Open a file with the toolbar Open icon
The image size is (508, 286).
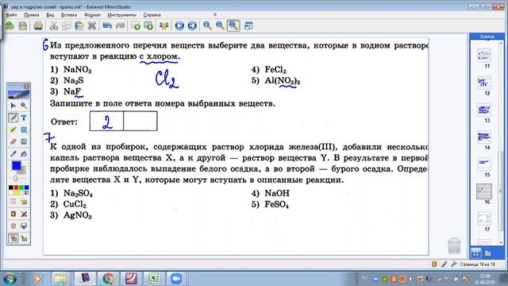[10, 25]
